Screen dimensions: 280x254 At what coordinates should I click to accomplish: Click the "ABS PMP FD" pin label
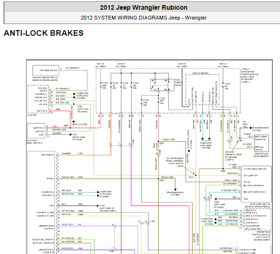[x=47, y=155]
